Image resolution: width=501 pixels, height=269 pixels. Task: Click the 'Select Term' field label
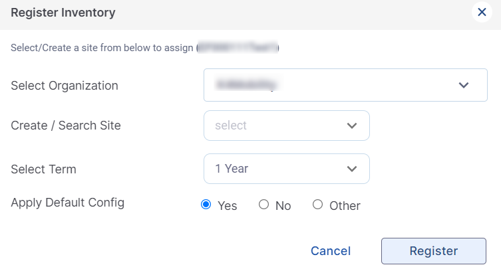(43, 169)
